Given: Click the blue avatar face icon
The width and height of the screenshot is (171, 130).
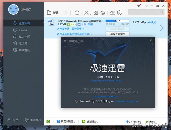Looking at the screenshot, I should [13, 10].
